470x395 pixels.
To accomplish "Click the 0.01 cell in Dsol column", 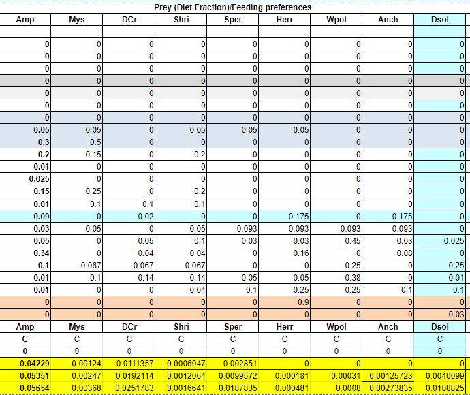I will pyautogui.click(x=440, y=277).
